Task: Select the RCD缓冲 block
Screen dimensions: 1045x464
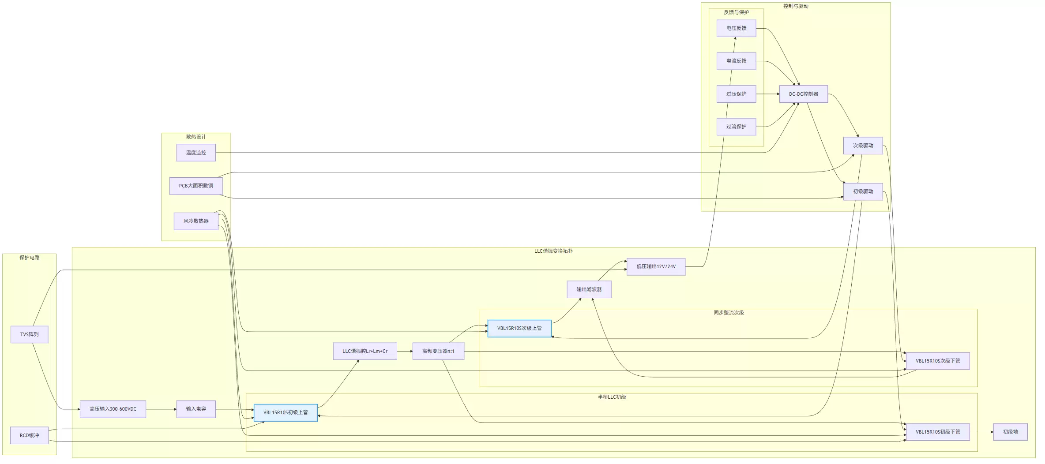Action: [x=29, y=435]
